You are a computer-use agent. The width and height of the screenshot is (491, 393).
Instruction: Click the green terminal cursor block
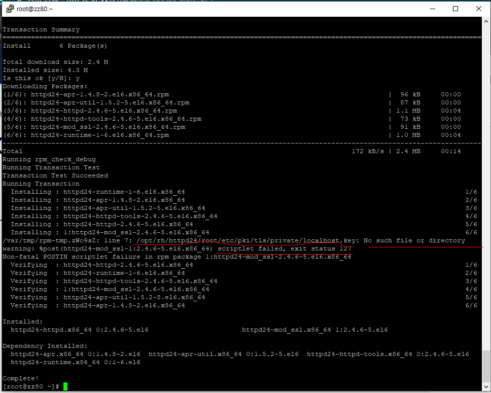click(x=65, y=387)
